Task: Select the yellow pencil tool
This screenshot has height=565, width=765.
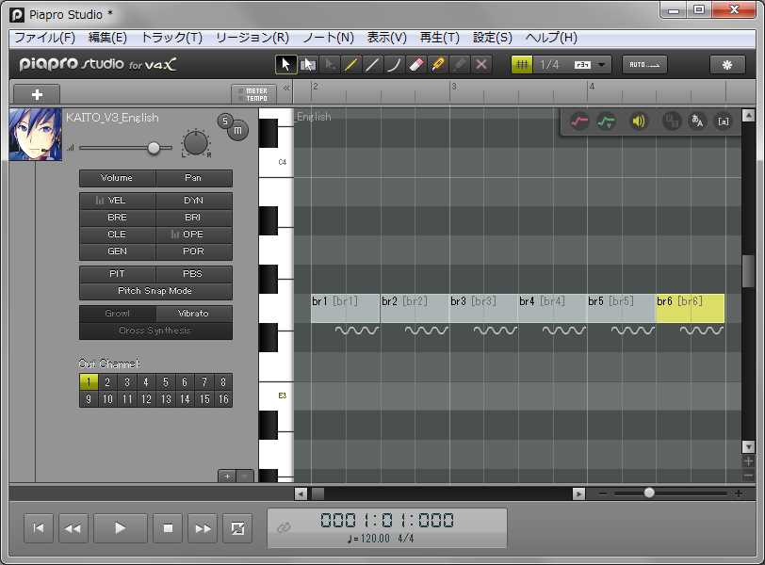Action: (x=350, y=65)
